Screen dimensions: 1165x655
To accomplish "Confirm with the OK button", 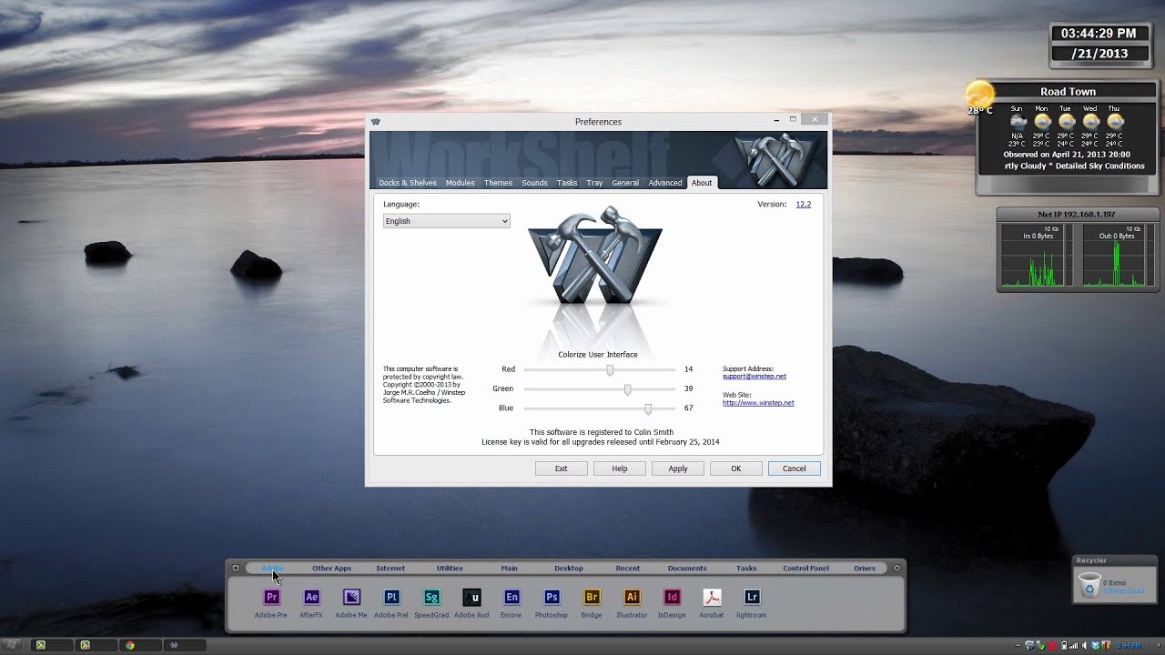I will click(x=736, y=469).
